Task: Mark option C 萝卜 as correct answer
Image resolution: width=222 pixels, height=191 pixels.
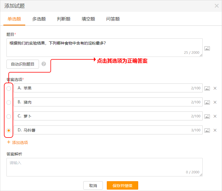Action: tap(9, 116)
